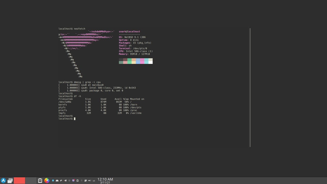Click the white color swatch in neofetch palette
Viewport: 327px width, 184px height.
[x=150, y=62]
